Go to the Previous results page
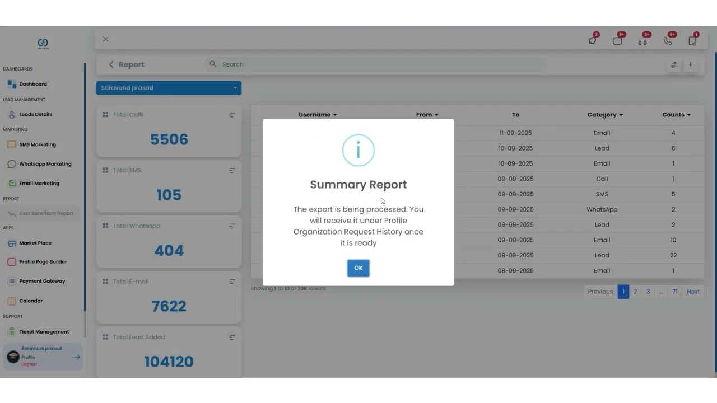 pyautogui.click(x=600, y=292)
